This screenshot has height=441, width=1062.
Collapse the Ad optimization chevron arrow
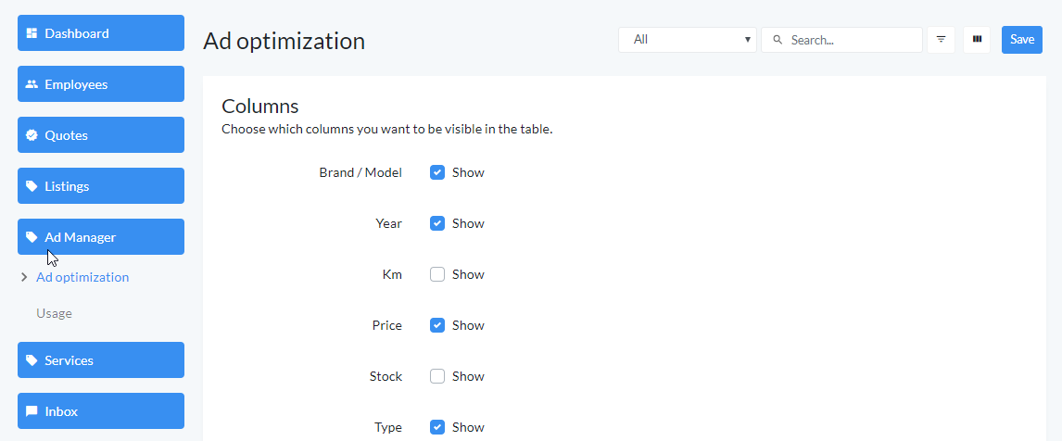click(x=24, y=277)
